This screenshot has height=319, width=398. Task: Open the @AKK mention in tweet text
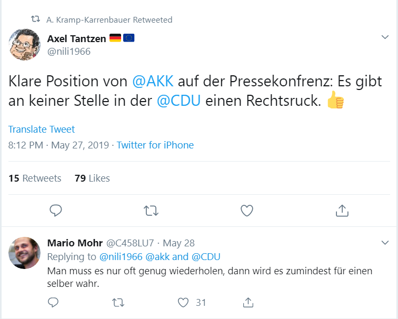tap(153, 82)
